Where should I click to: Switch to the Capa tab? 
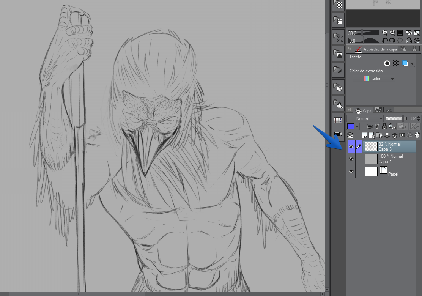pyautogui.click(x=363, y=111)
